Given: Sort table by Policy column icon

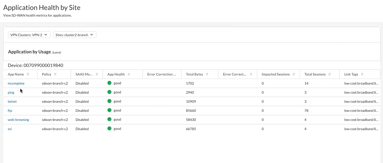Looking at the screenshot, I should pyautogui.click(x=55, y=74).
